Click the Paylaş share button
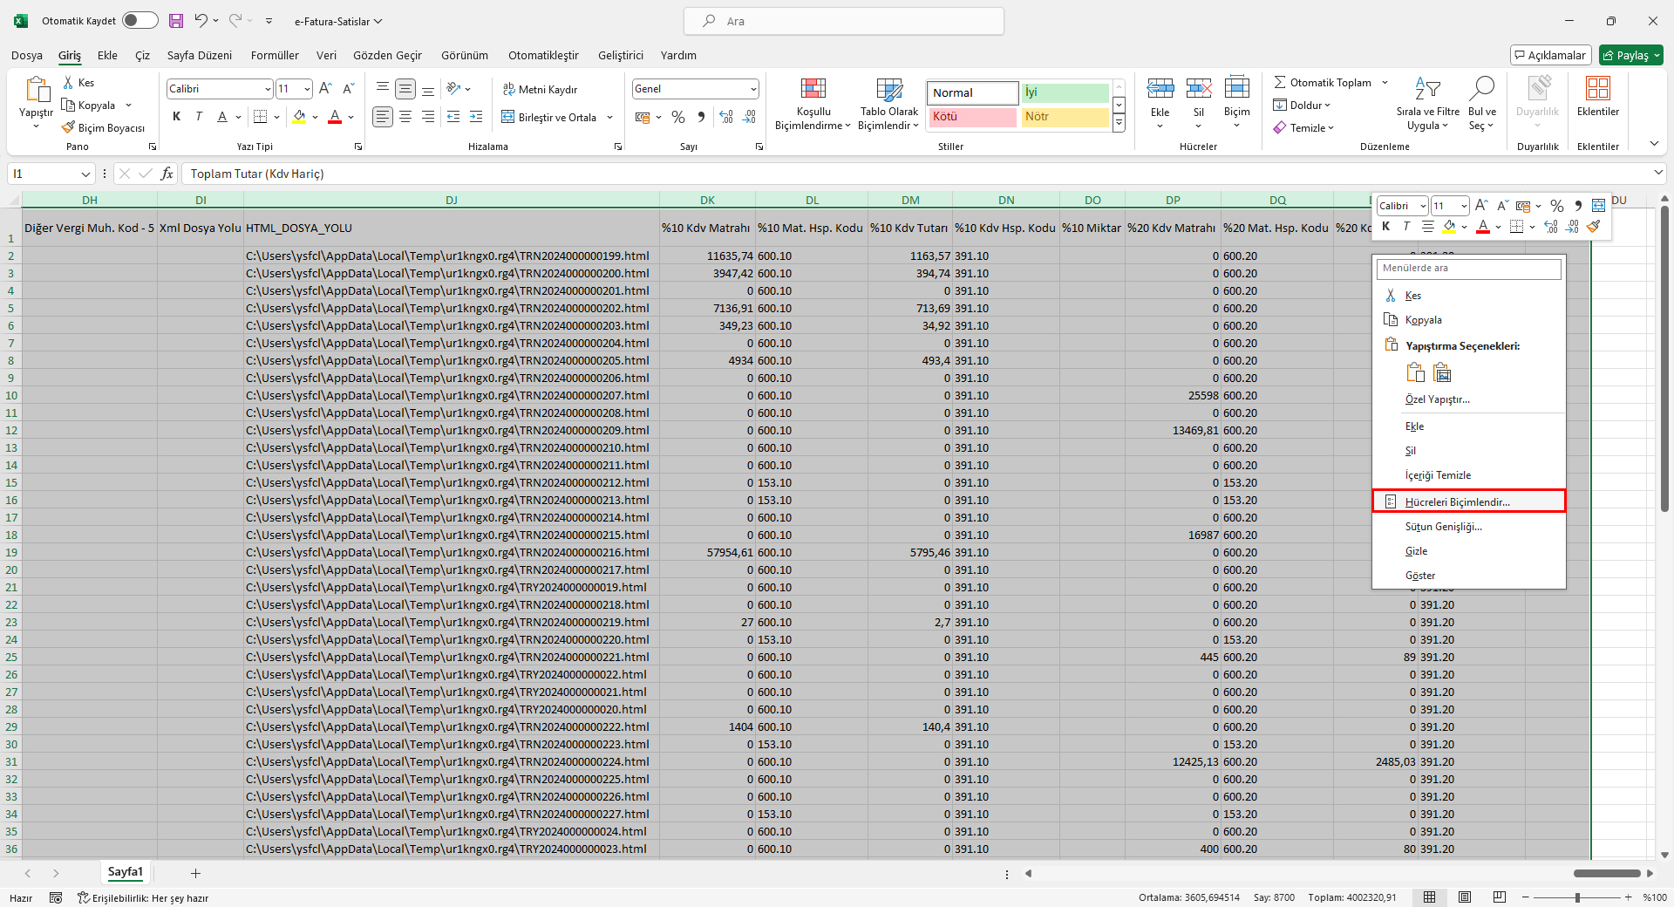Viewport: 1674px width, 907px height. tap(1631, 56)
